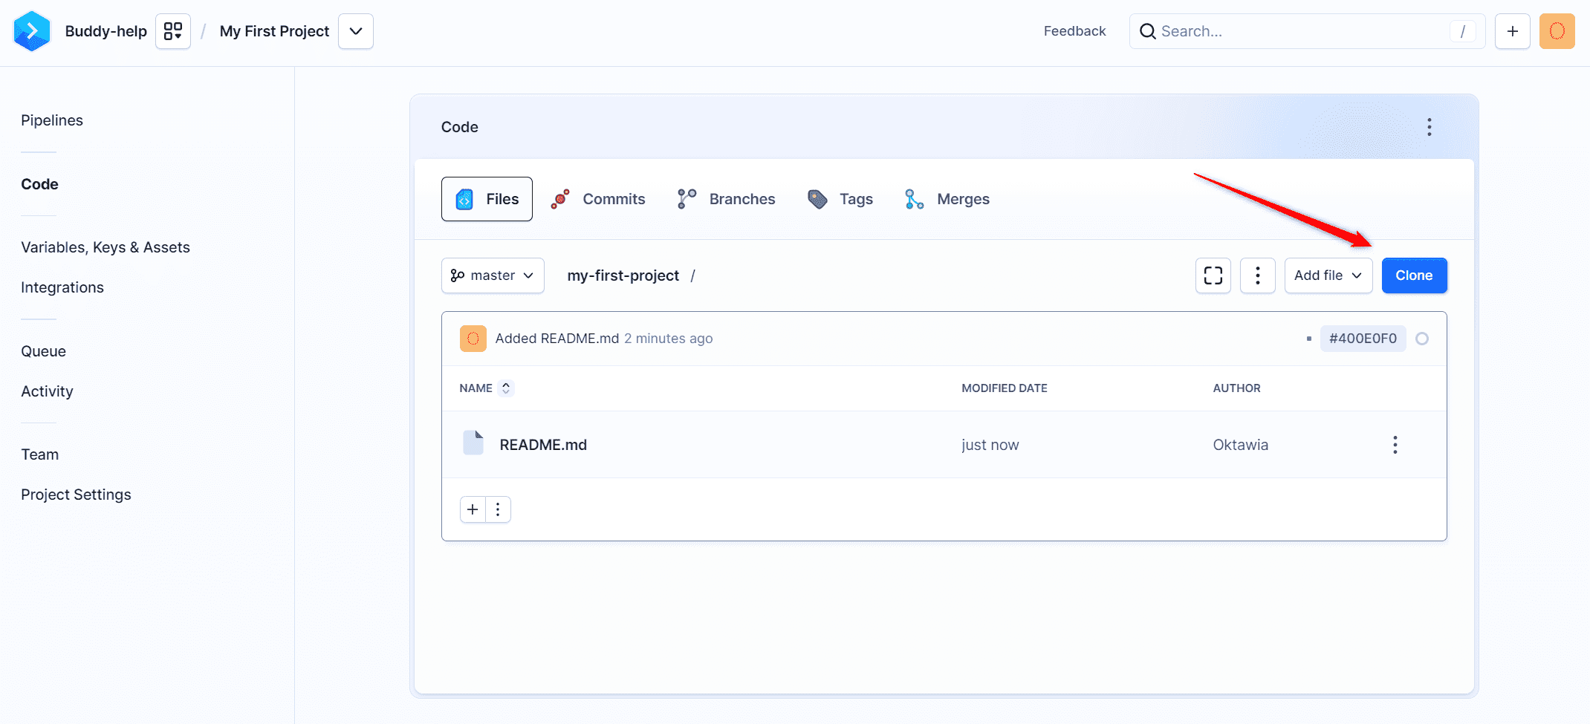1590x724 pixels.
Task: Open the Queue section
Action: pos(43,351)
